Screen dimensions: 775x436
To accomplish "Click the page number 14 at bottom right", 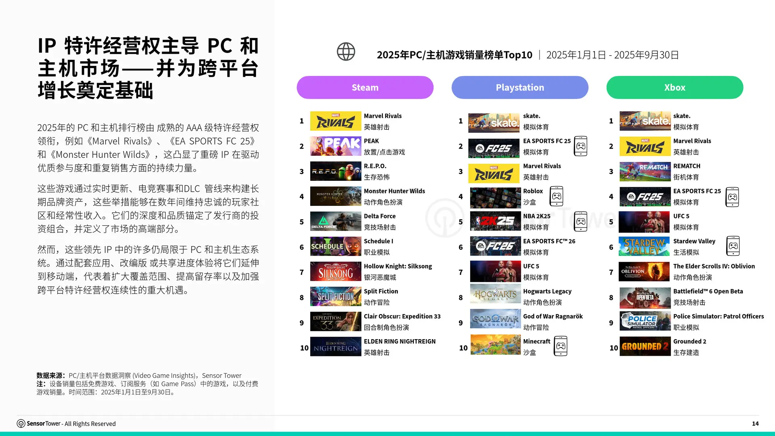I will (x=754, y=423).
